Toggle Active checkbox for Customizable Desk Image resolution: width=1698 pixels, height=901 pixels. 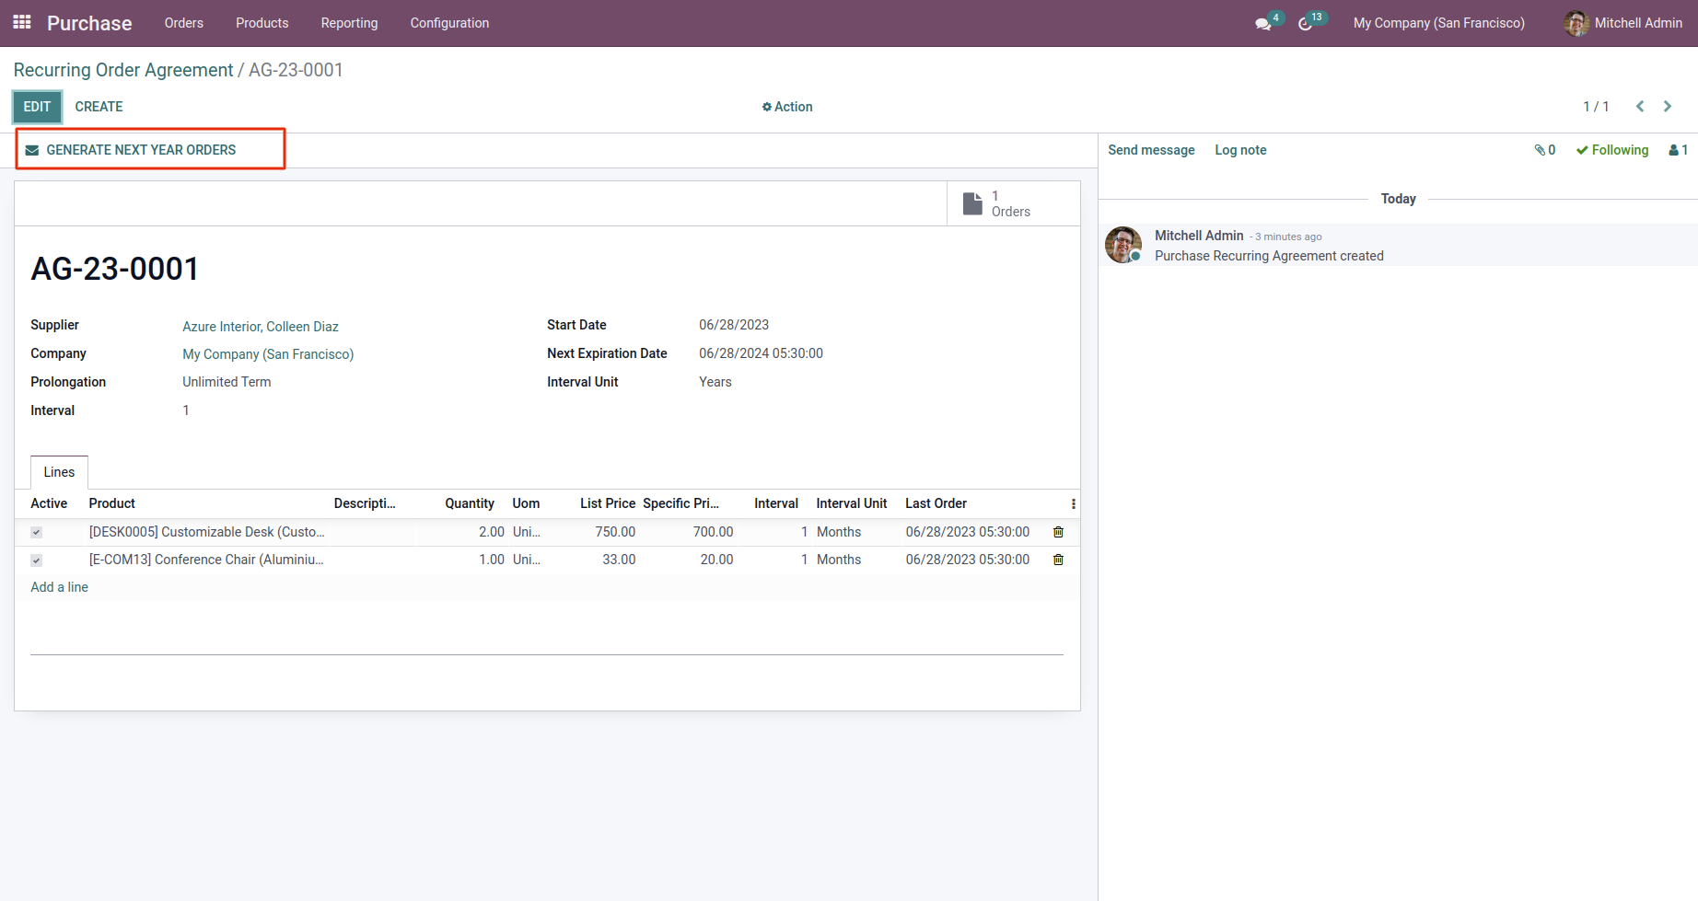37,533
